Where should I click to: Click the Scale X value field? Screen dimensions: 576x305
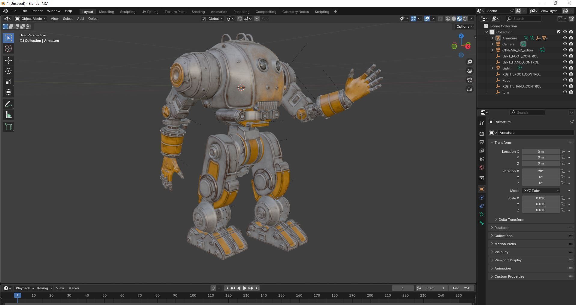[541, 198]
